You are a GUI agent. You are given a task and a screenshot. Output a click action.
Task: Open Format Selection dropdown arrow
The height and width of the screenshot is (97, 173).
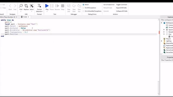pyautogui.click(x=43, y=11)
